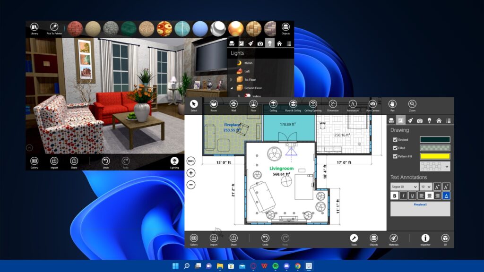Choose the Floor tool
The width and height of the screenshot is (484, 272).
click(253, 105)
